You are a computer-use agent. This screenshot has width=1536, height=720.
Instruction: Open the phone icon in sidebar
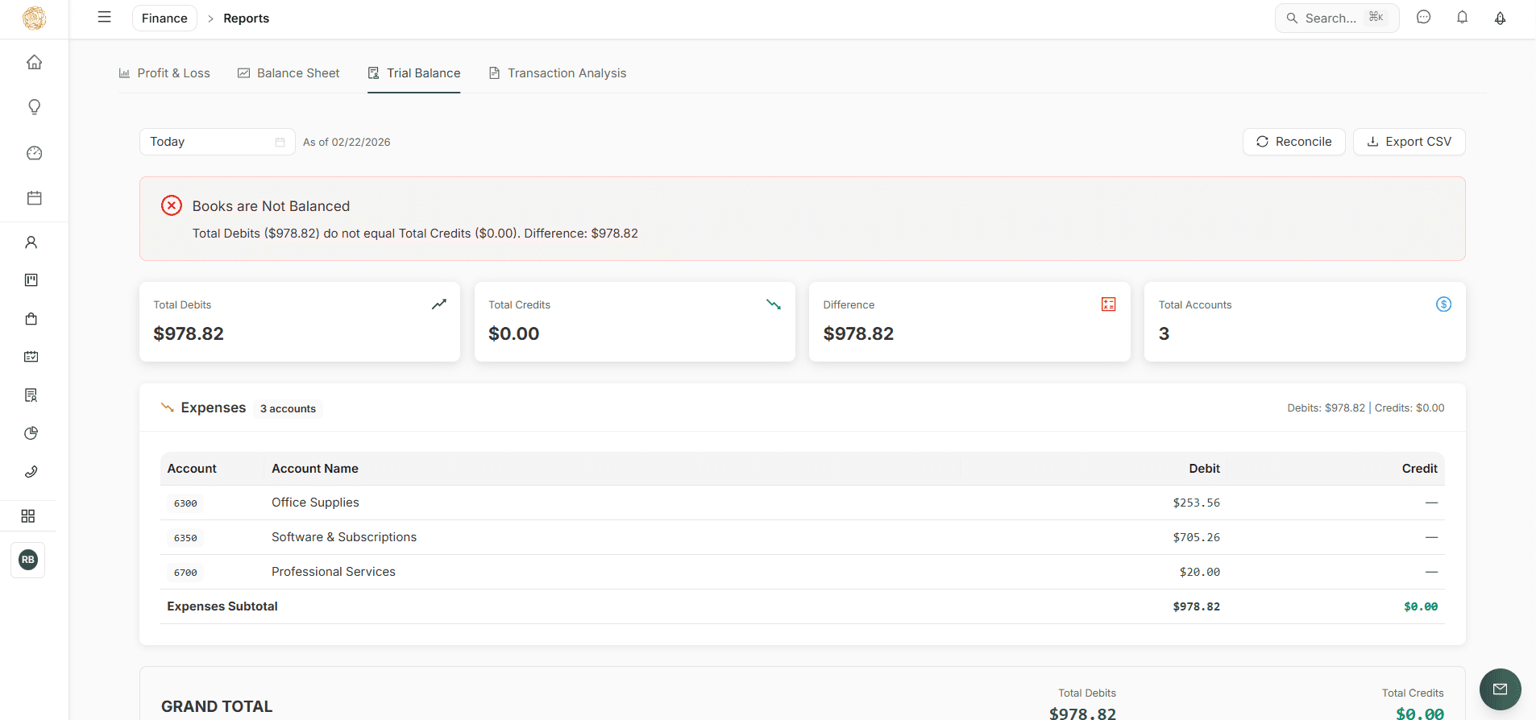tap(31, 472)
